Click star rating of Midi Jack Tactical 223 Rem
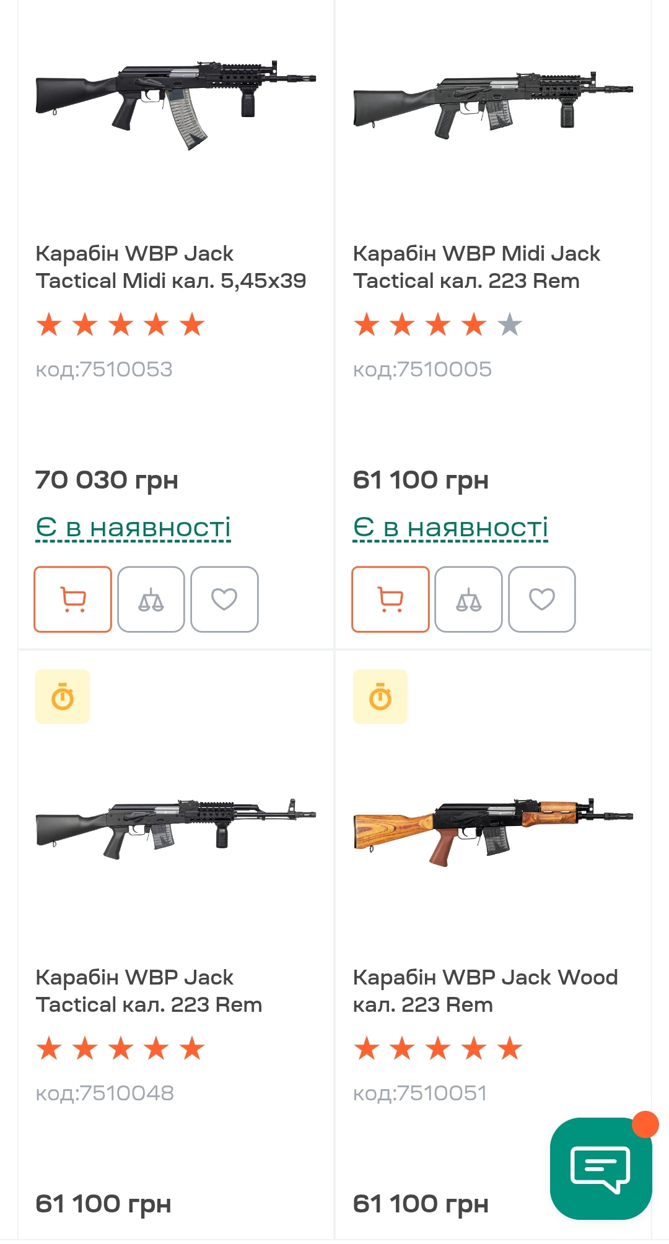 [x=438, y=324]
